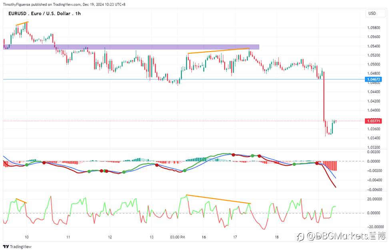The height and width of the screenshot is (252, 390).
Task: Click the 1.04400 price axis label
Action: pos(374,92)
